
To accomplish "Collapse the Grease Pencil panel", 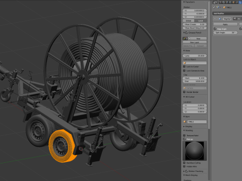I will [184, 33].
